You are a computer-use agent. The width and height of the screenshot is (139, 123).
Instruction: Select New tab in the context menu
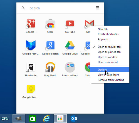coord(110,29)
